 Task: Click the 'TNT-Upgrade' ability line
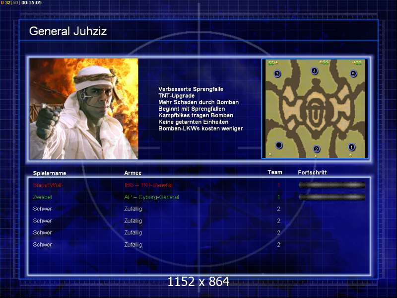(x=177, y=96)
